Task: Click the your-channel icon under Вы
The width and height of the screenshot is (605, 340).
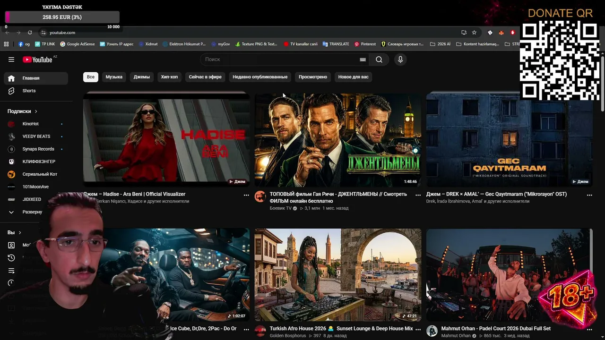Action: [11, 245]
